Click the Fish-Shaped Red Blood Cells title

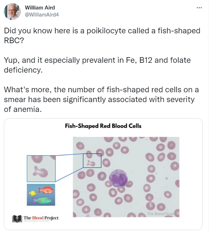(x=103, y=126)
